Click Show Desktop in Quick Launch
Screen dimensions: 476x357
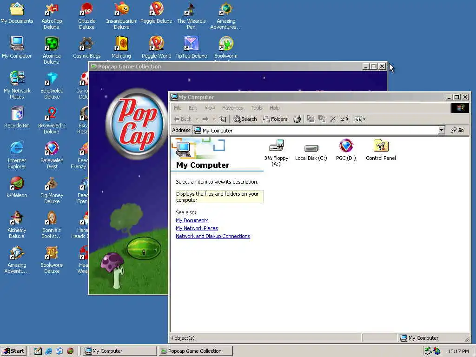coord(38,351)
